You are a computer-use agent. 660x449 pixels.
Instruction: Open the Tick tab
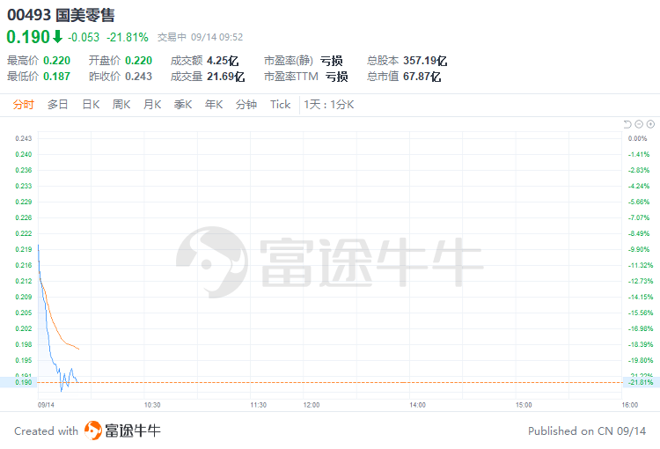pos(281,105)
